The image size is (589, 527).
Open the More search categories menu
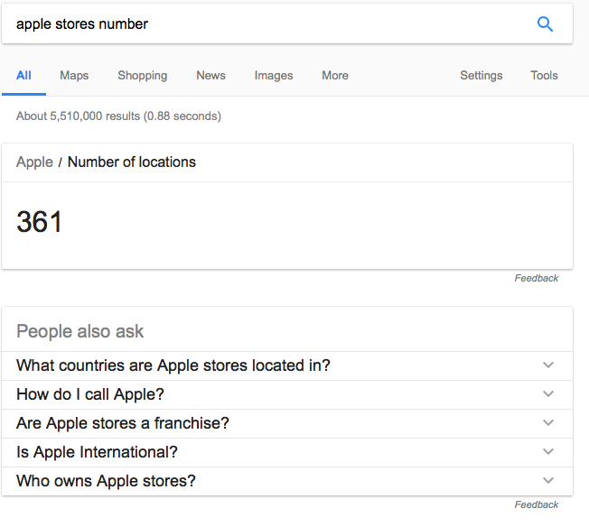click(x=335, y=76)
